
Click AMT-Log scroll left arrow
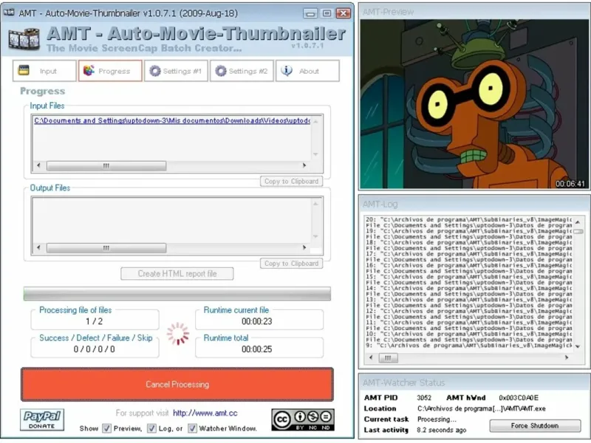click(372, 357)
